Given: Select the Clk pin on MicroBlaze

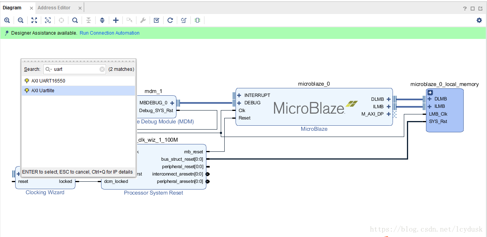Looking at the screenshot, I should 242,111.
